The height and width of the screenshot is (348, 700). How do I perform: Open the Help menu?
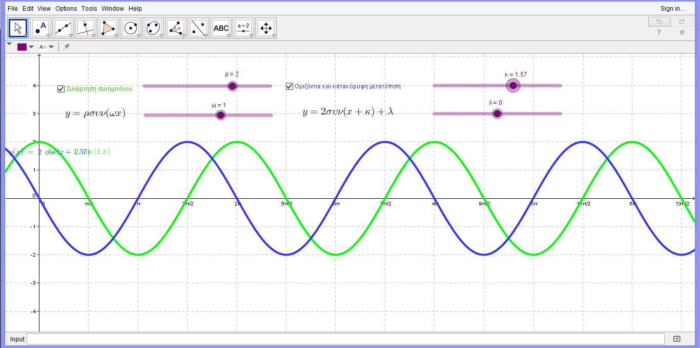[135, 9]
